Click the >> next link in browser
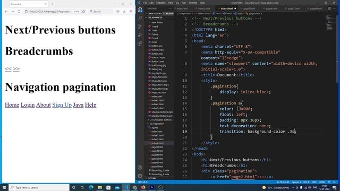 (x=16, y=69)
